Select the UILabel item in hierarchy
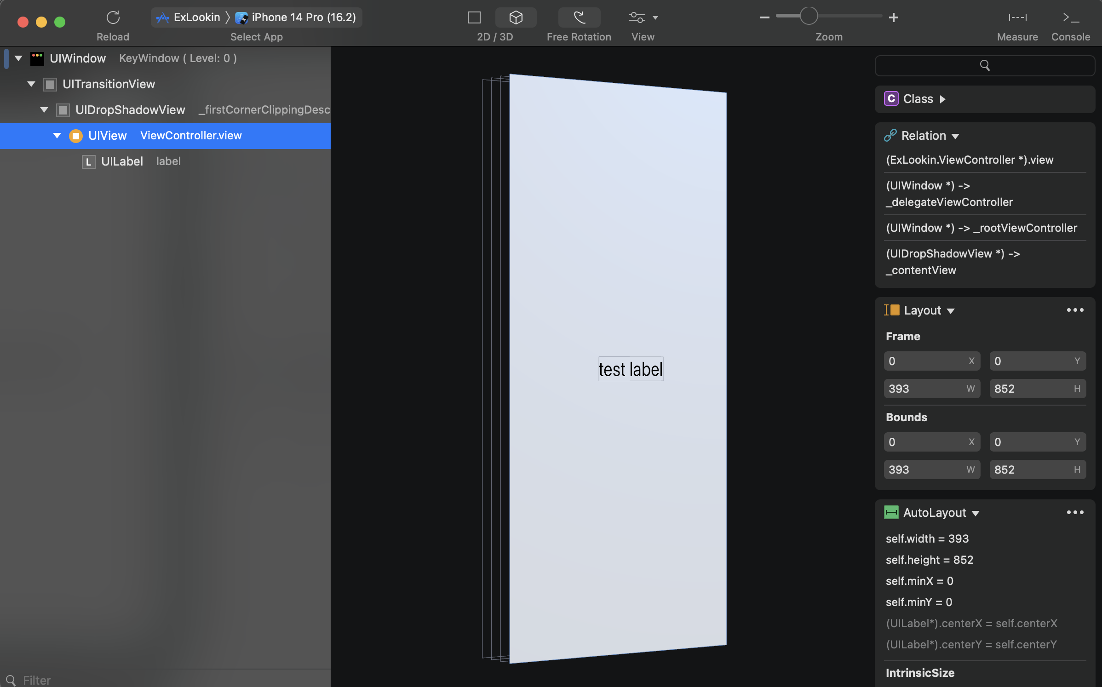The image size is (1102, 687). (122, 161)
